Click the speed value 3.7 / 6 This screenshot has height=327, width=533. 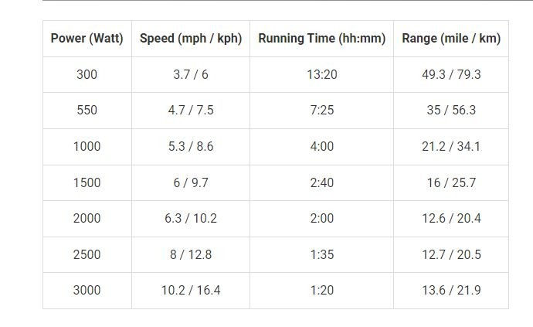click(x=191, y=74)
